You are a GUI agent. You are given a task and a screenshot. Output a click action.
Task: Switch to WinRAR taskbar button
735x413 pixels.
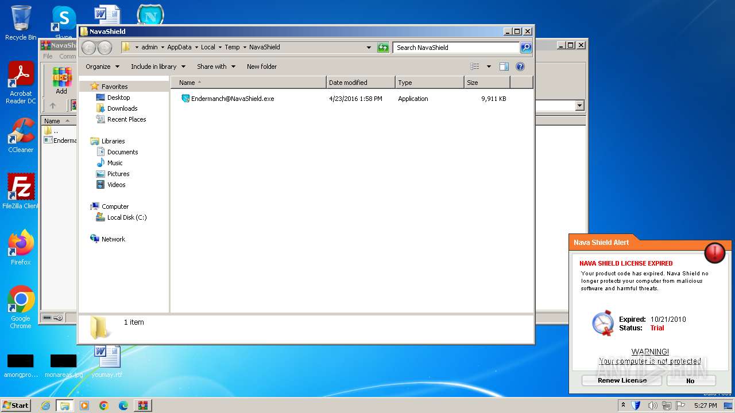coord(142,406)
